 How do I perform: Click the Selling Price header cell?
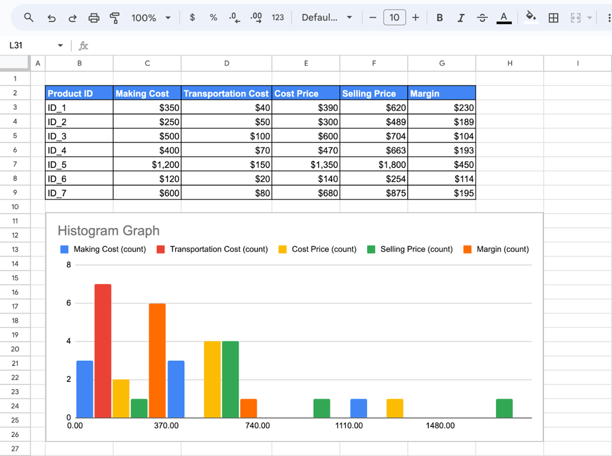click(x=374, y=93)
